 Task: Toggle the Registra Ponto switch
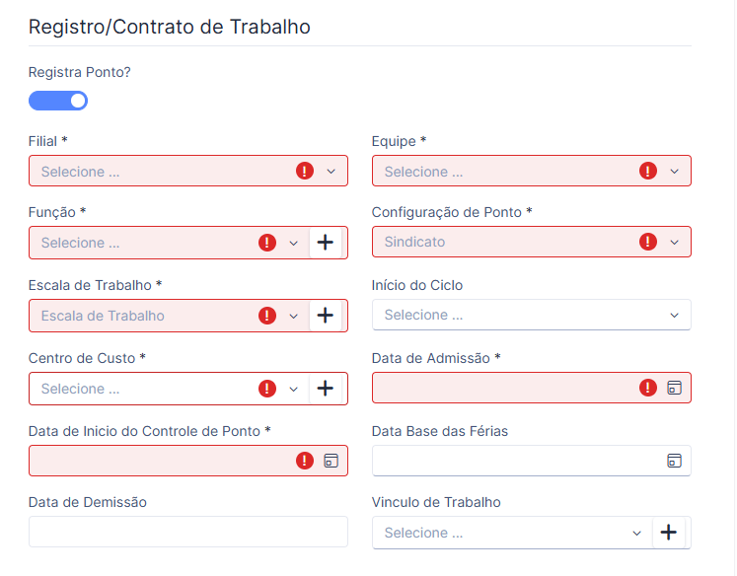[x=58, y=101]
